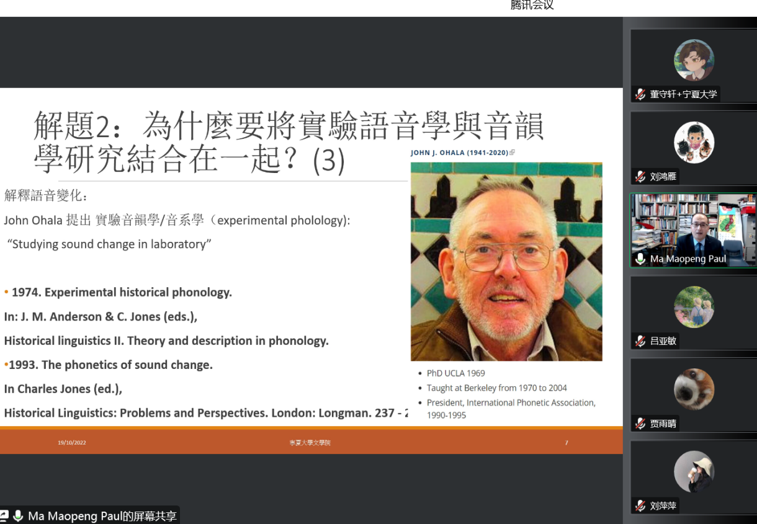
Task: Click the external link icon after Ohala heading
Action: (512, 153)
